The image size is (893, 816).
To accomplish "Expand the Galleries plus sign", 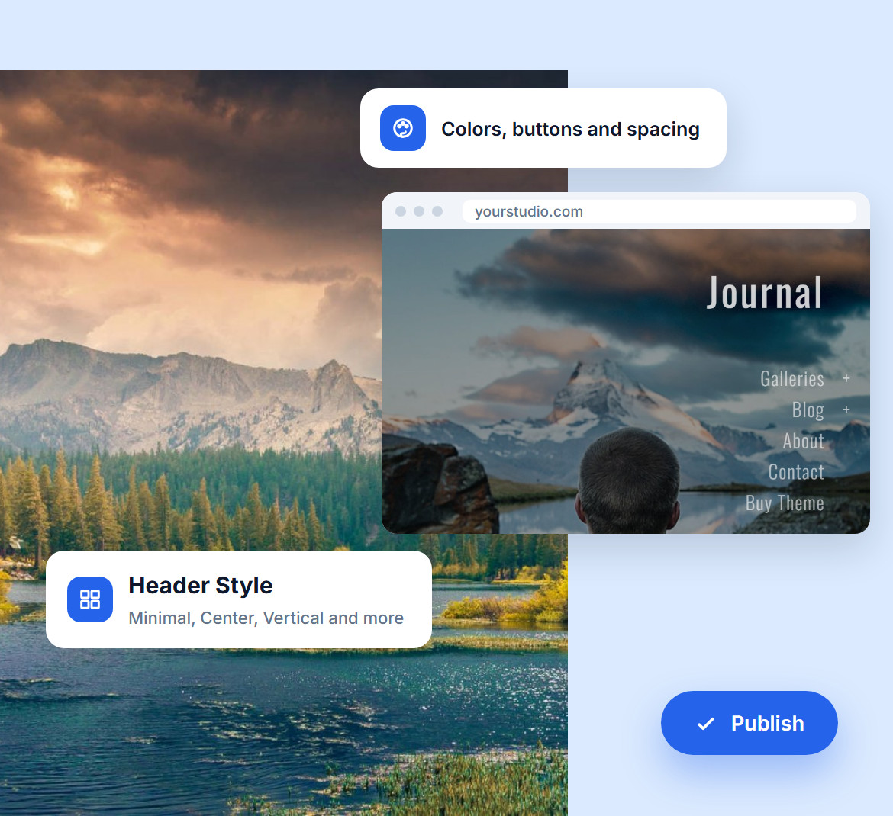I will (846, 378).
